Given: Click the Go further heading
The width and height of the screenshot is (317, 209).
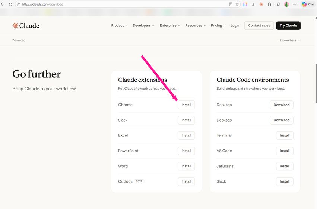Looking at the screenshot, I should click(37, 74).
